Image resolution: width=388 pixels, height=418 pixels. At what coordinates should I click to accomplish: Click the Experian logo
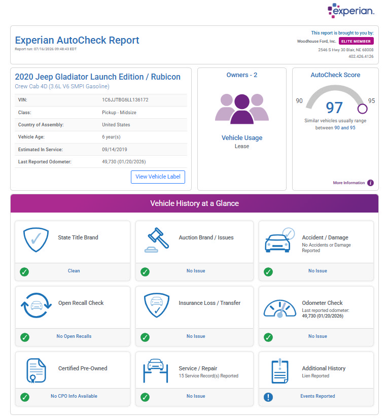351,10
